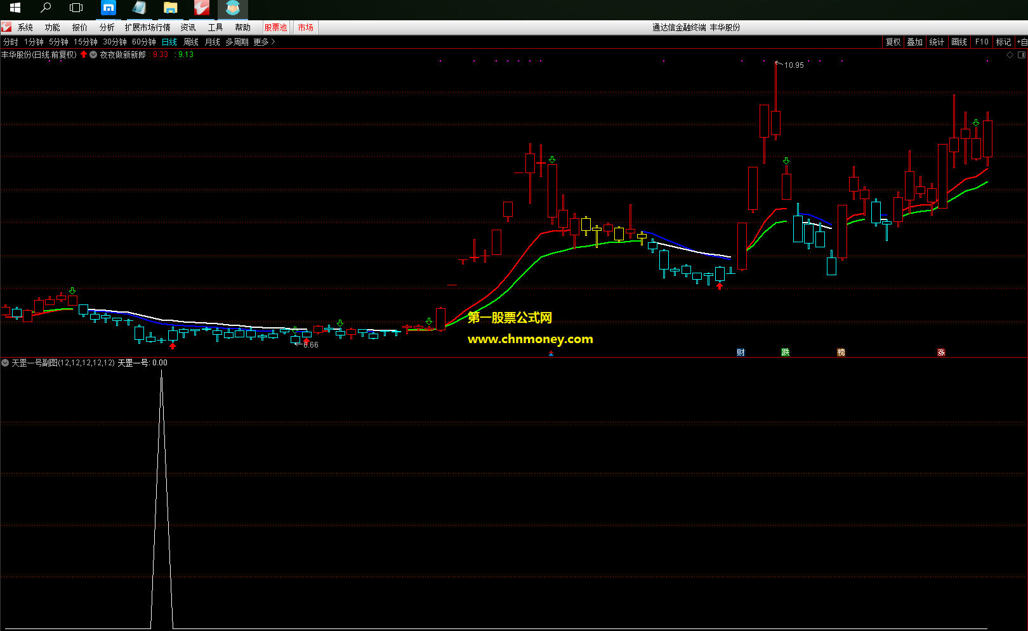Switch to the 分时 chart tab
Viewport: 1028px width, 631px height.
11,42
